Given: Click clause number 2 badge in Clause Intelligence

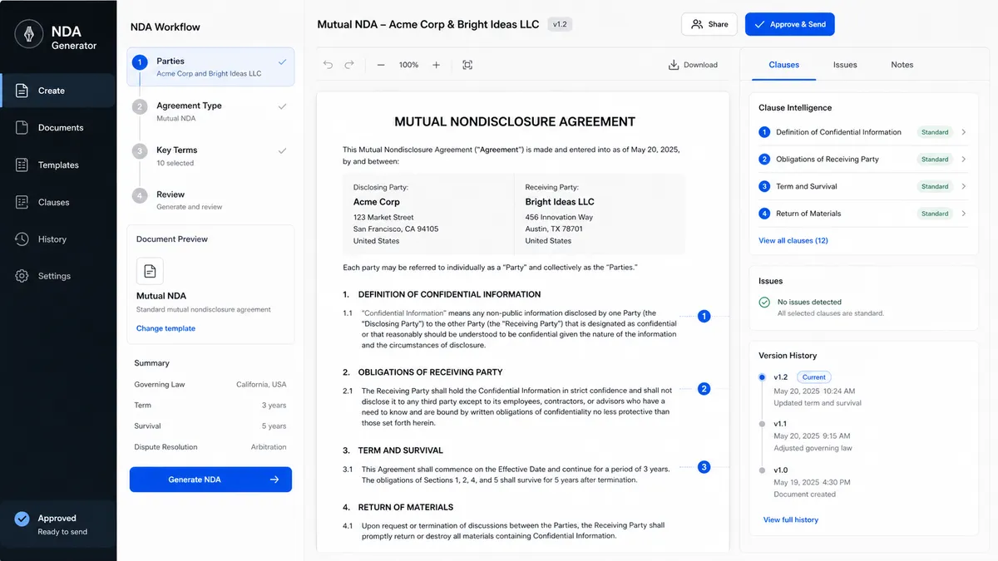Looking at the screenshot, I should point(764,159).
